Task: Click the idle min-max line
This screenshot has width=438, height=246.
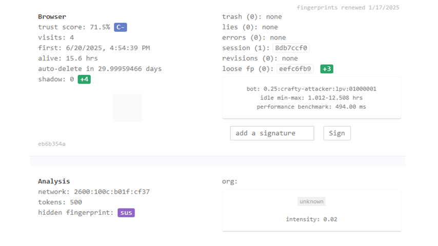Action: 311,98
